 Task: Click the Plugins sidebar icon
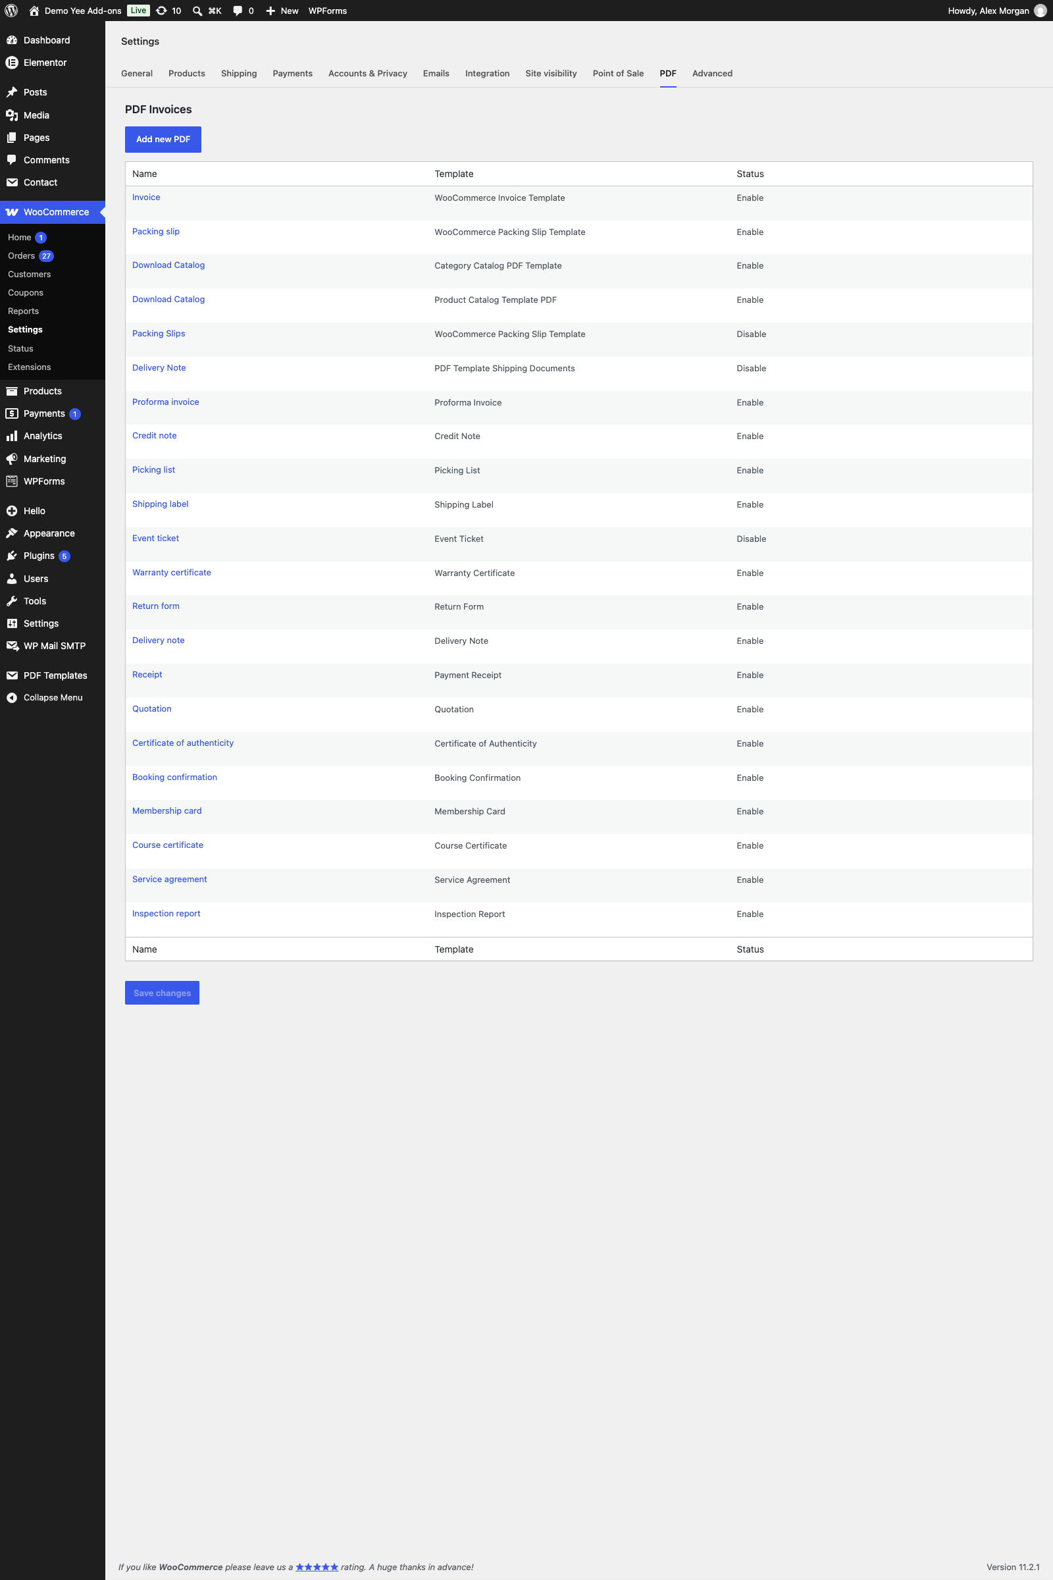(x=11, y=556)
